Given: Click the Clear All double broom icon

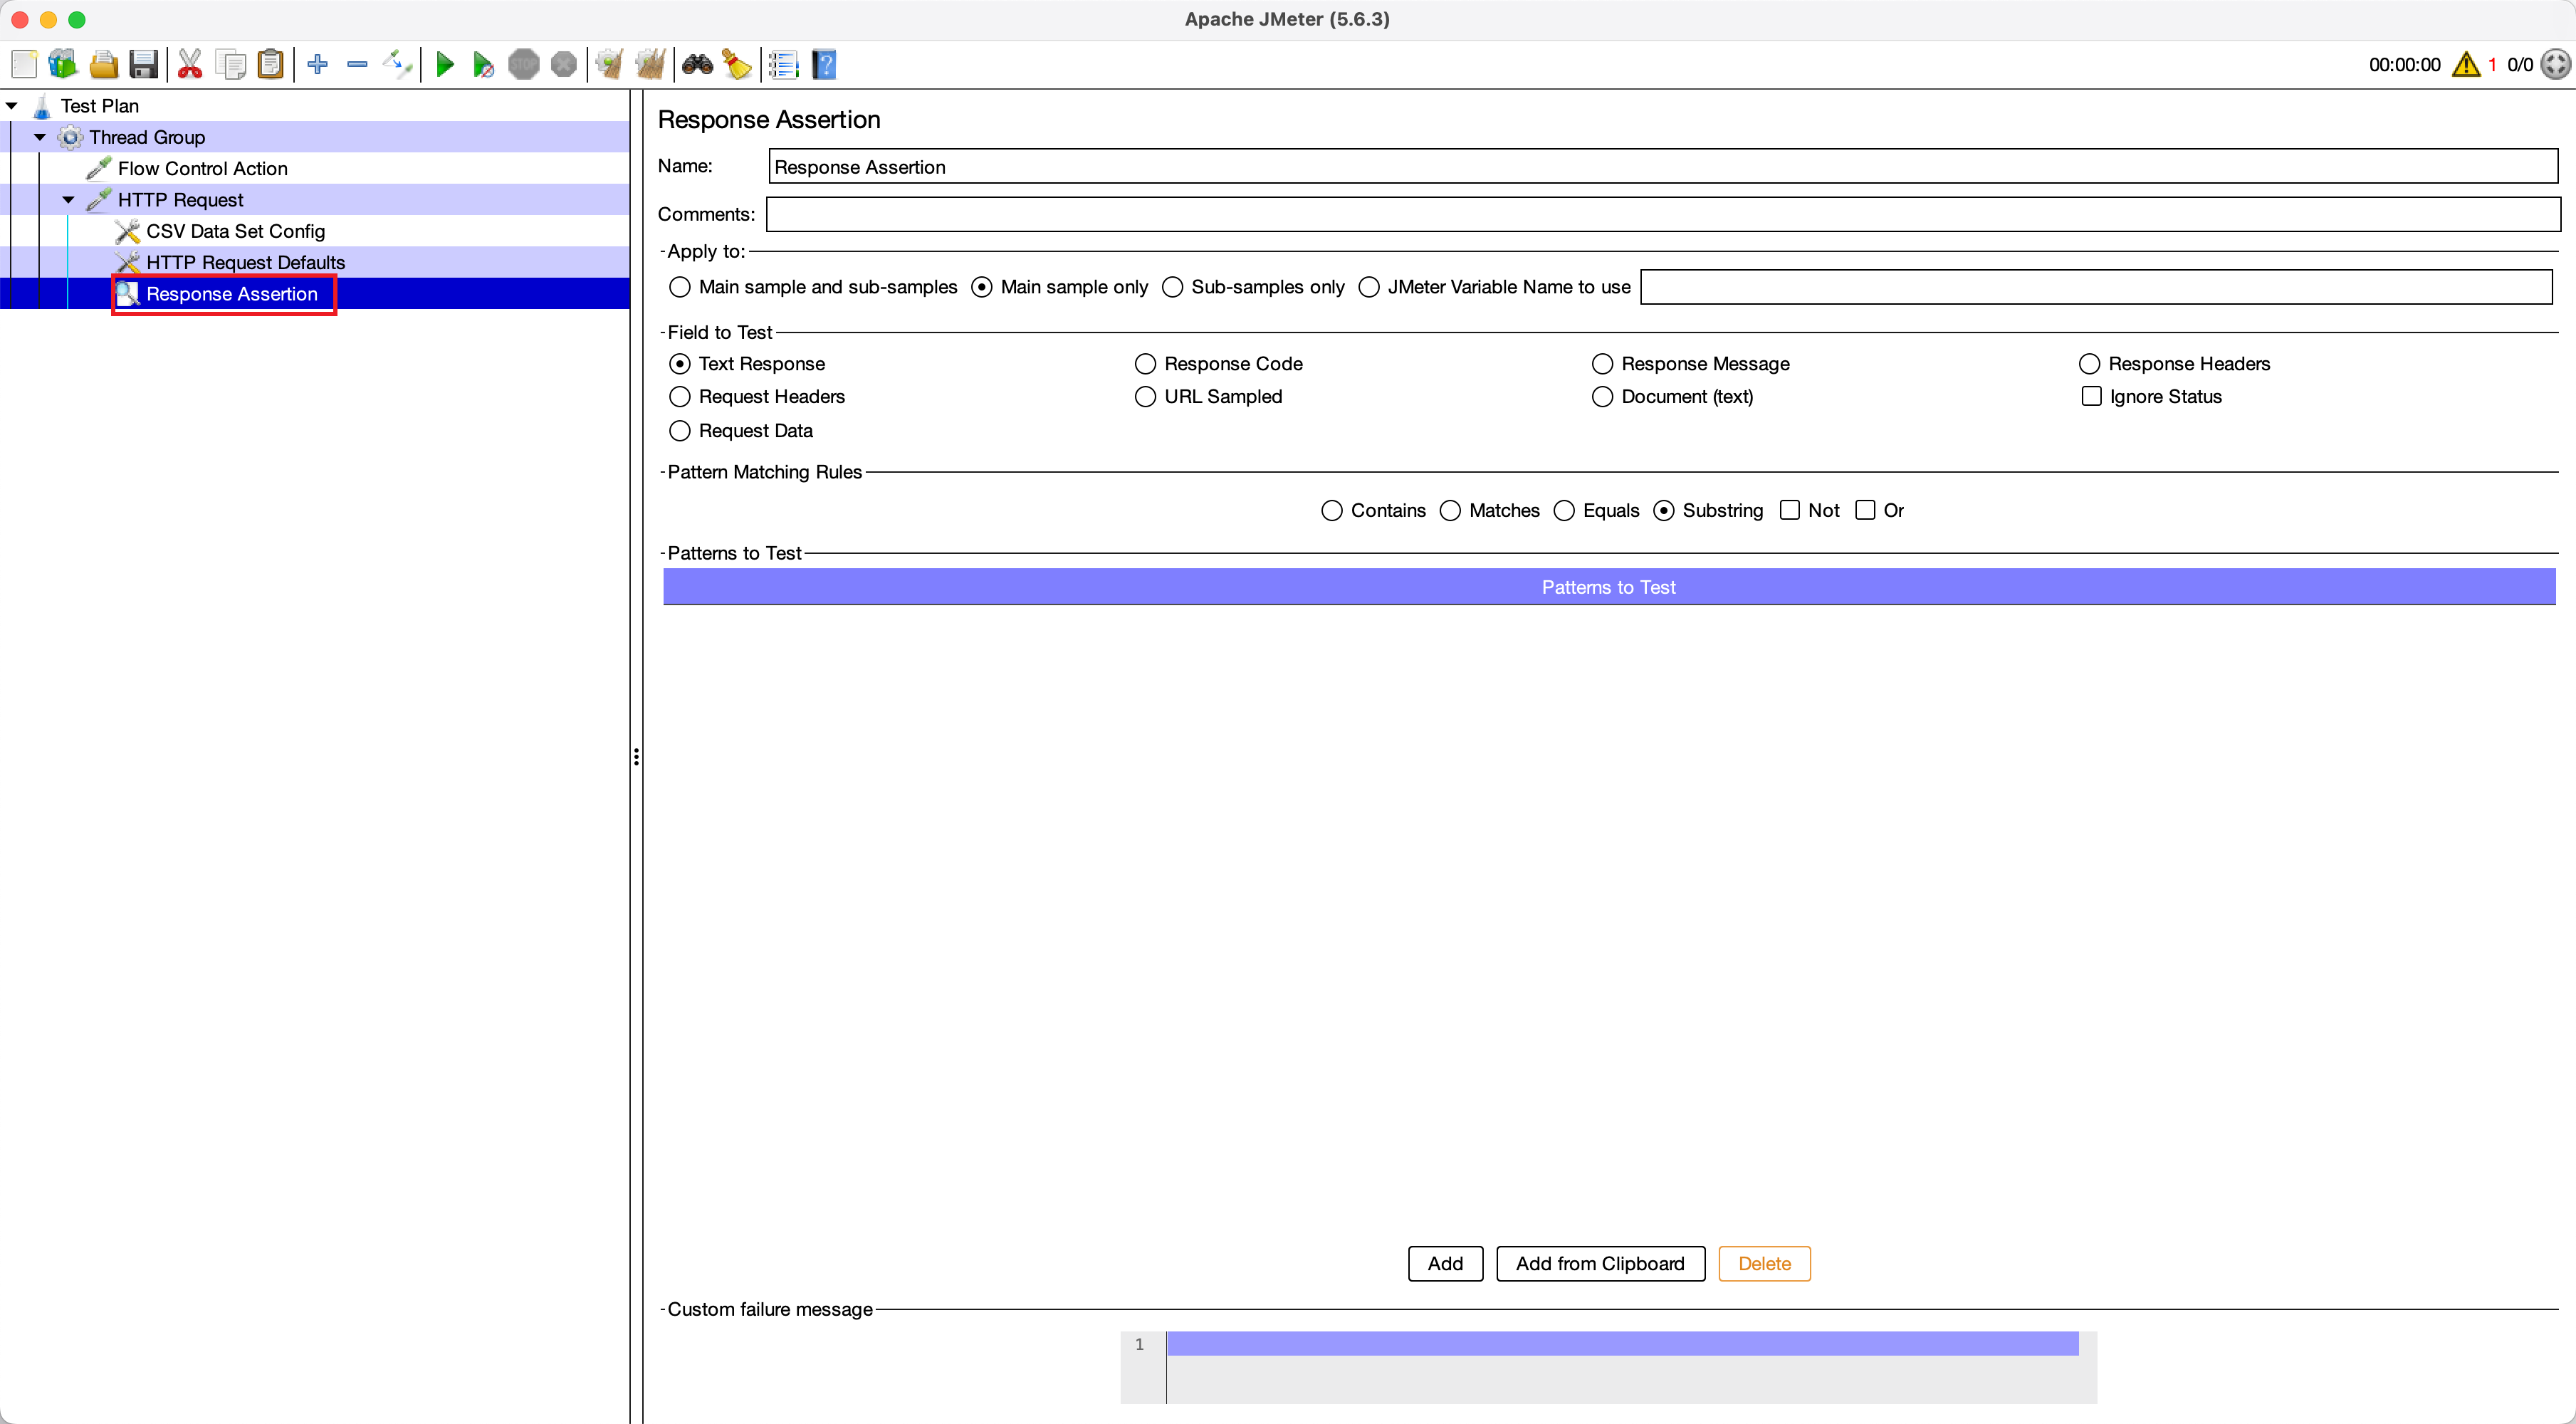Looking at the screenshot, I should (651, 65).
